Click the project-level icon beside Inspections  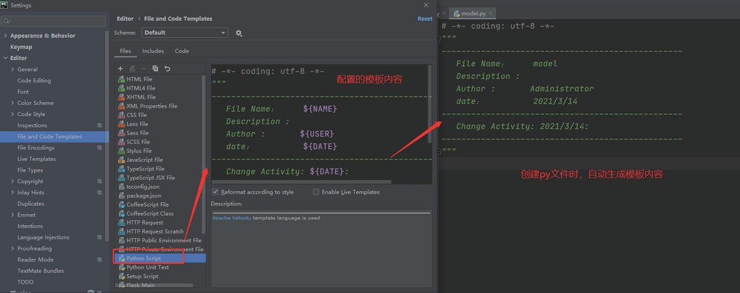(x=100, y=125)
